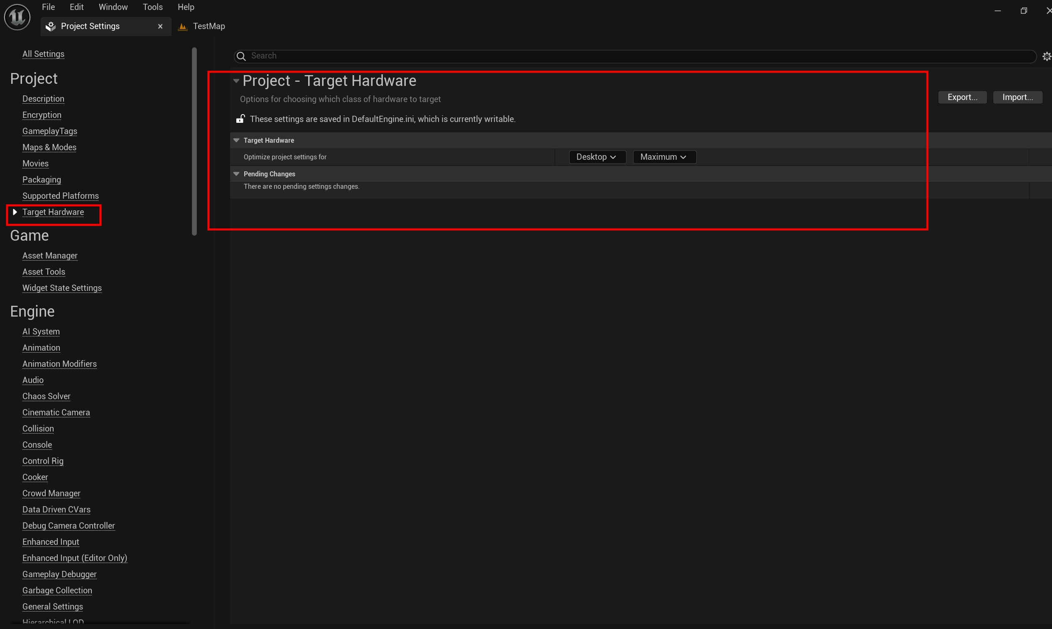The image size is (1052, 629).
Task: Open Asset Tools settings
Action: pos(44,272)
